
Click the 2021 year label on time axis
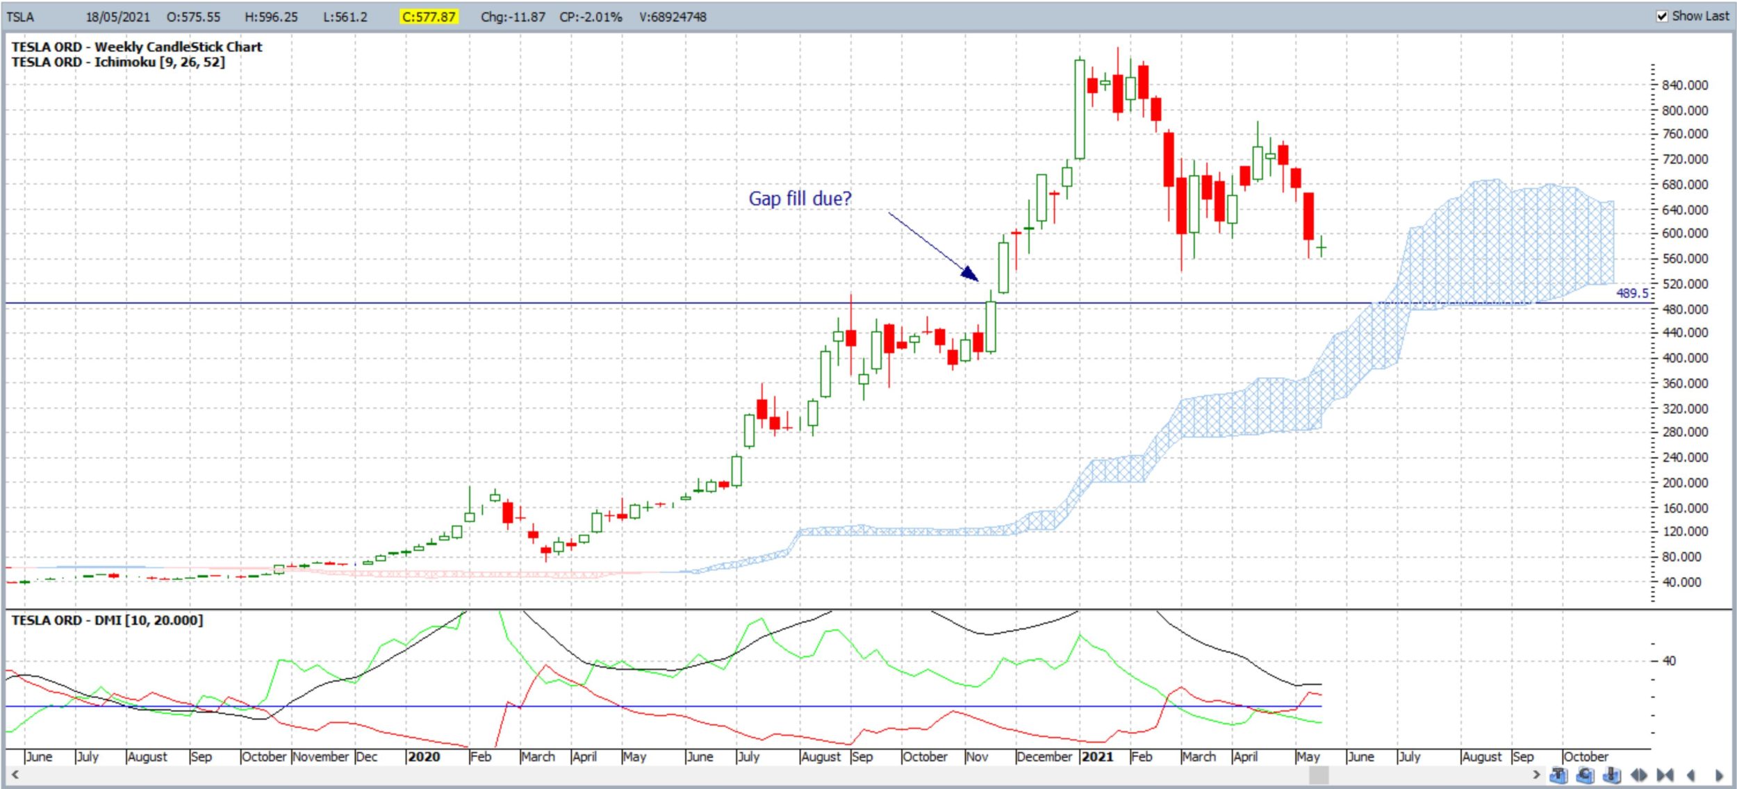pyautogui.click(x=1098, y=756)
